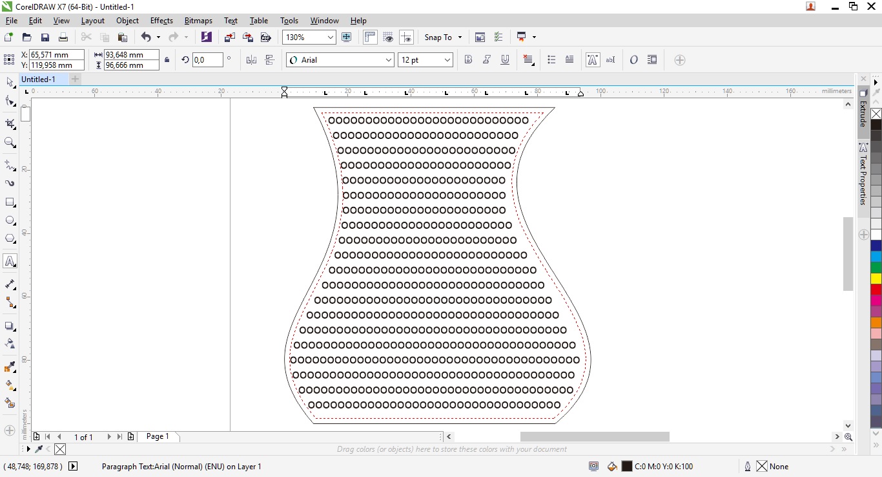
Task: Switch to the Untitled-1 document tab
Action: point(43,79)
